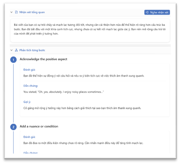Collapse the Nhận xét tổng quan section chevron
Screen dimensions: 181x164
tap(11, 12)
